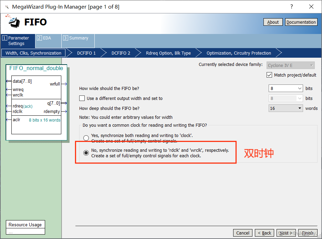Screen dimensions: 322x239
Task: Click the help question mark button
Action: [x=291, y=7]
